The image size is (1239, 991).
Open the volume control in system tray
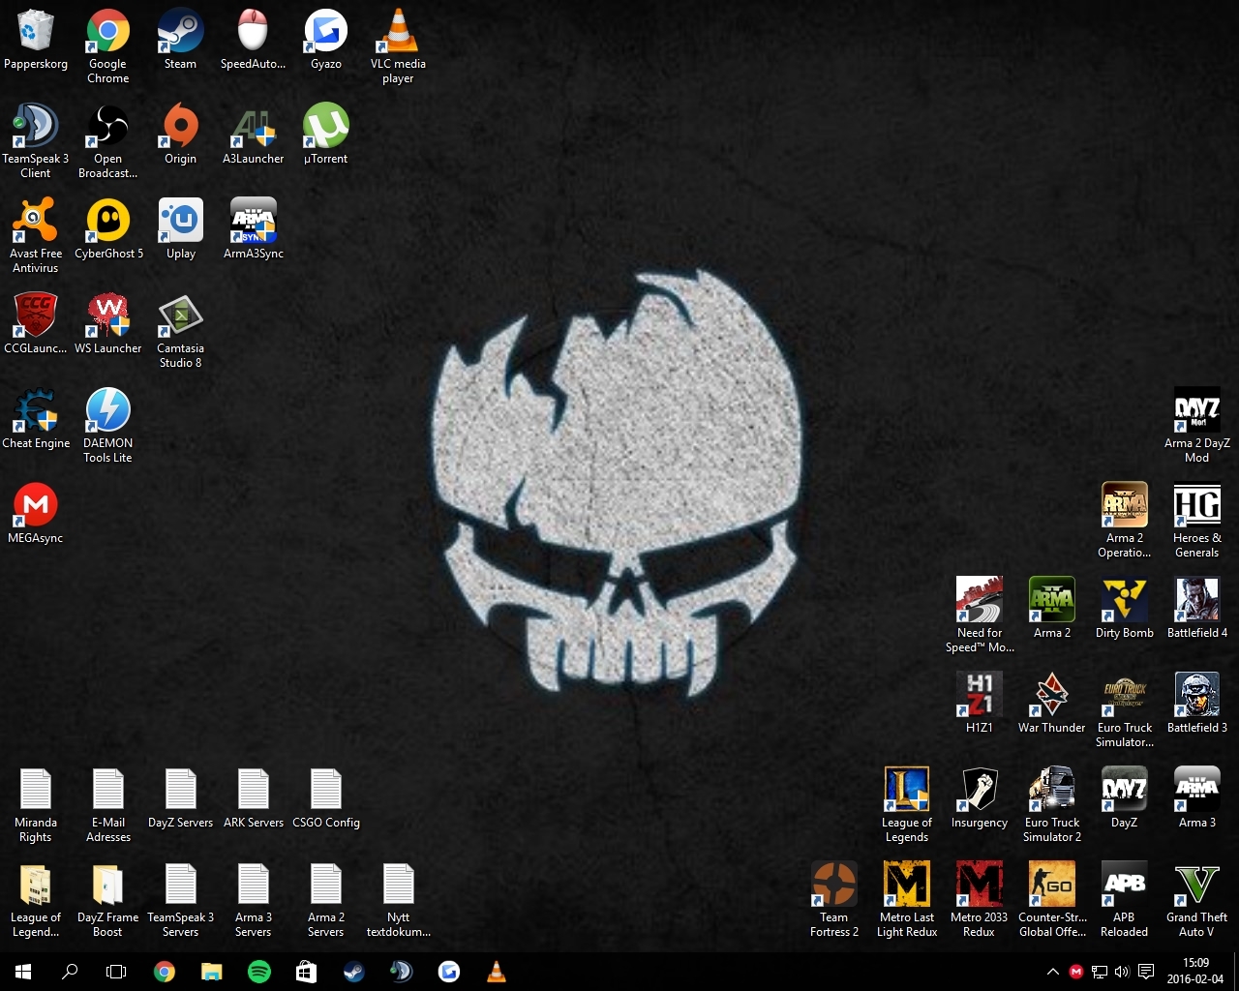(1123, 972)
